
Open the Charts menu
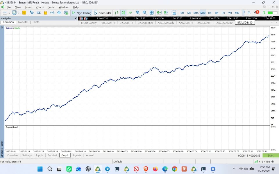40,7
